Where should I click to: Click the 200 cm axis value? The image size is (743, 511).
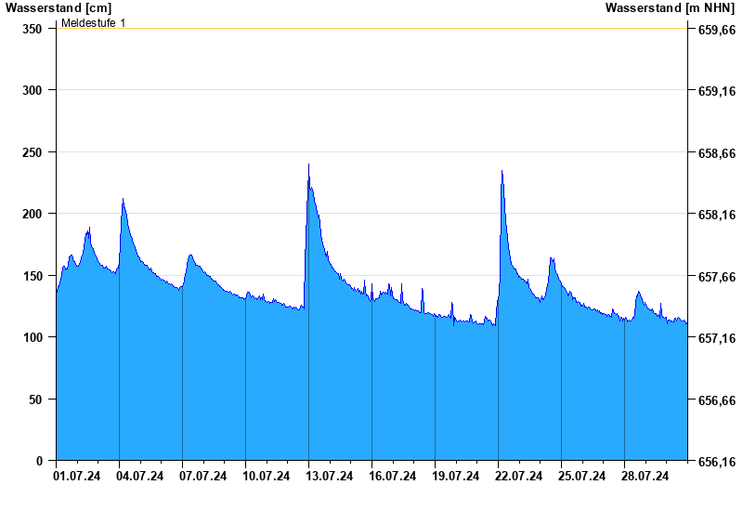click(x=33, y=214)
